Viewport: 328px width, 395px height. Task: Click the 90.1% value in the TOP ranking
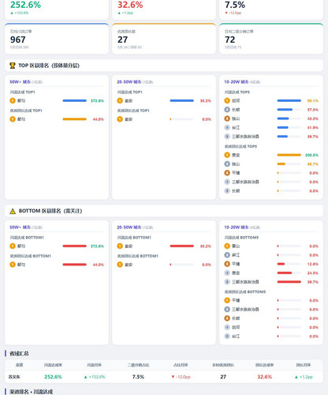[313, 101]
